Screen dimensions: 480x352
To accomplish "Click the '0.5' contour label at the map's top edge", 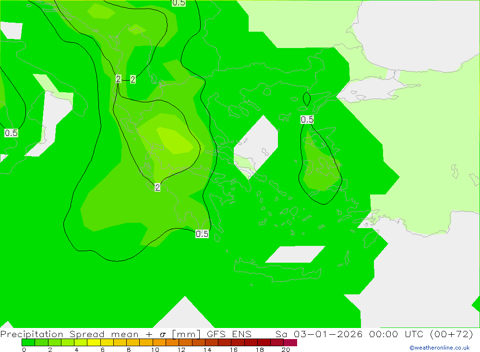I will 179,3.
